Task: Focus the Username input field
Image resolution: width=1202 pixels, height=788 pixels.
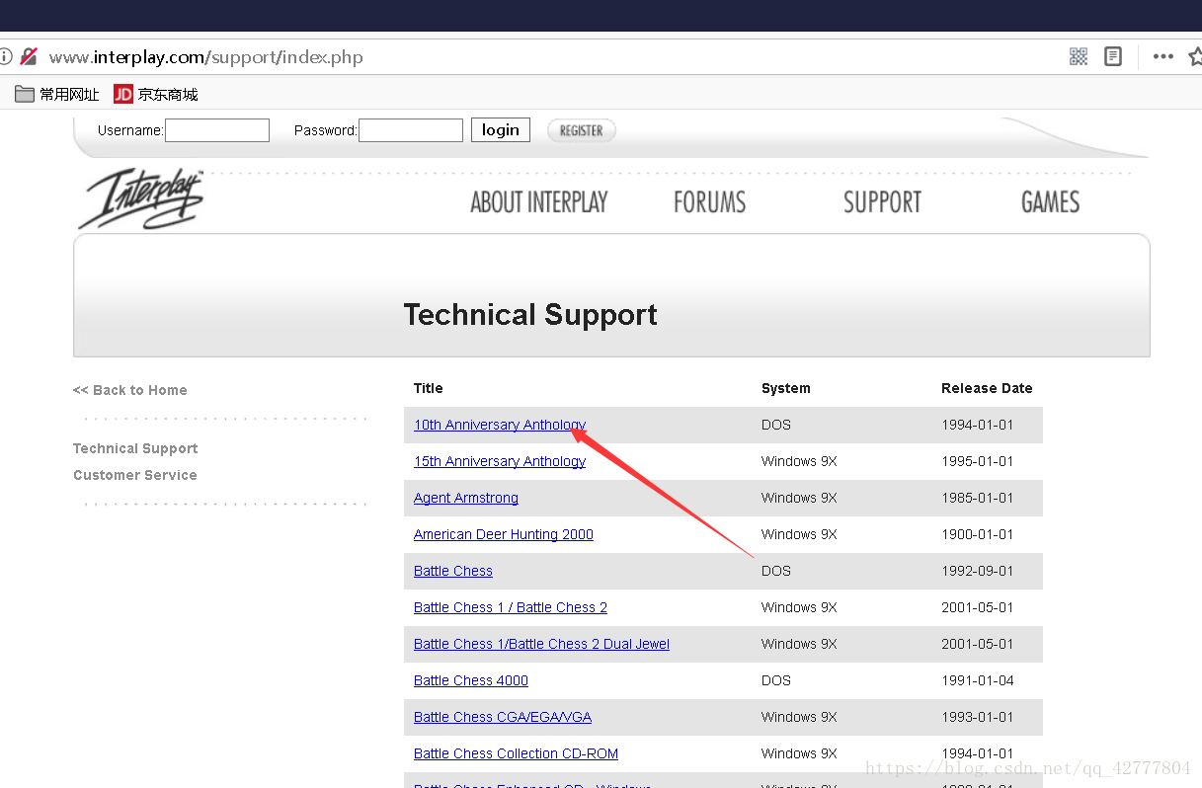Action: (x=217, y=130)
